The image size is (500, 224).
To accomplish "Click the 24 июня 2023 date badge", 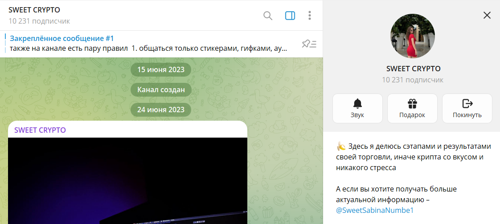I will pyautogui.click(x=161, y=110).
